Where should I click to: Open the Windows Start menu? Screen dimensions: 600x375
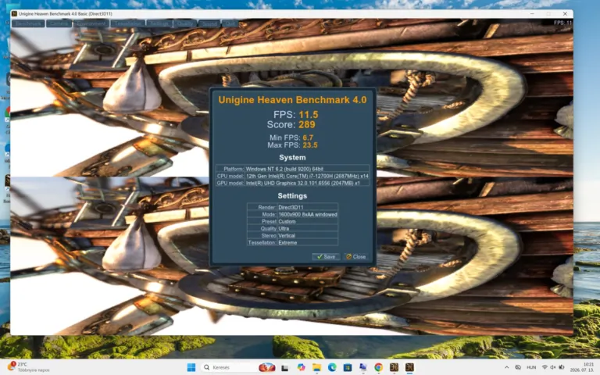tap(191, 367)
